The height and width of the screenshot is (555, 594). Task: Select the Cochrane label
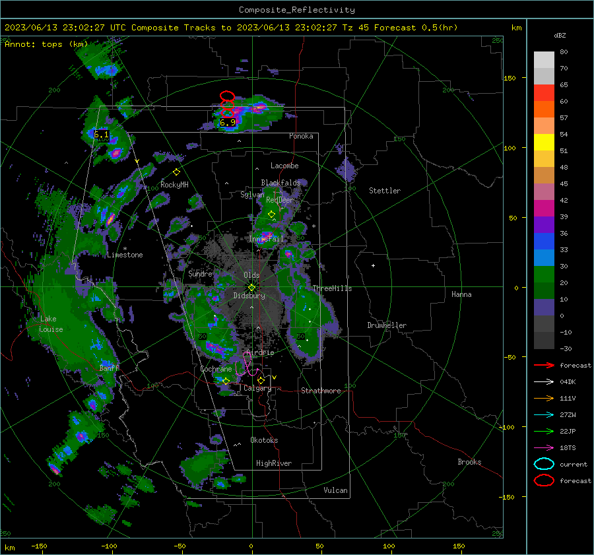[x=216, y=369]
